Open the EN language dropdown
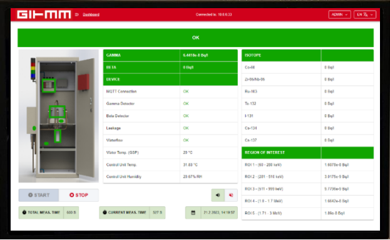This screenshot has height=240, width=390. pyautogui.click(x=365, y=14)
